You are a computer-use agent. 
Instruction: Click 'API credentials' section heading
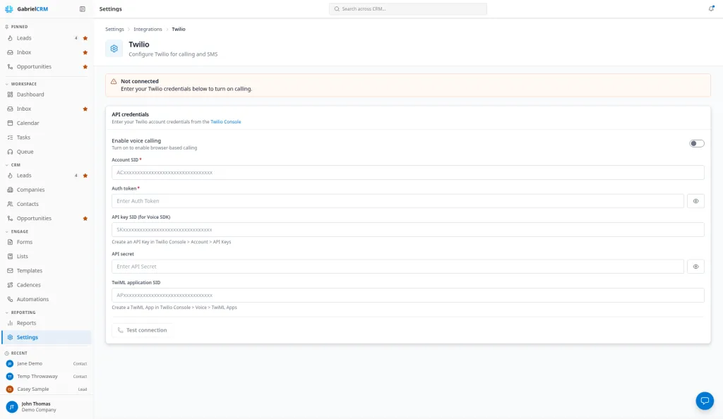pyautogui.click(x=130, y=115)
